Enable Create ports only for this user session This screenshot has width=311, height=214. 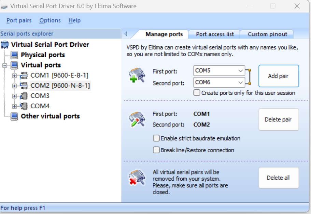(197, 93)
